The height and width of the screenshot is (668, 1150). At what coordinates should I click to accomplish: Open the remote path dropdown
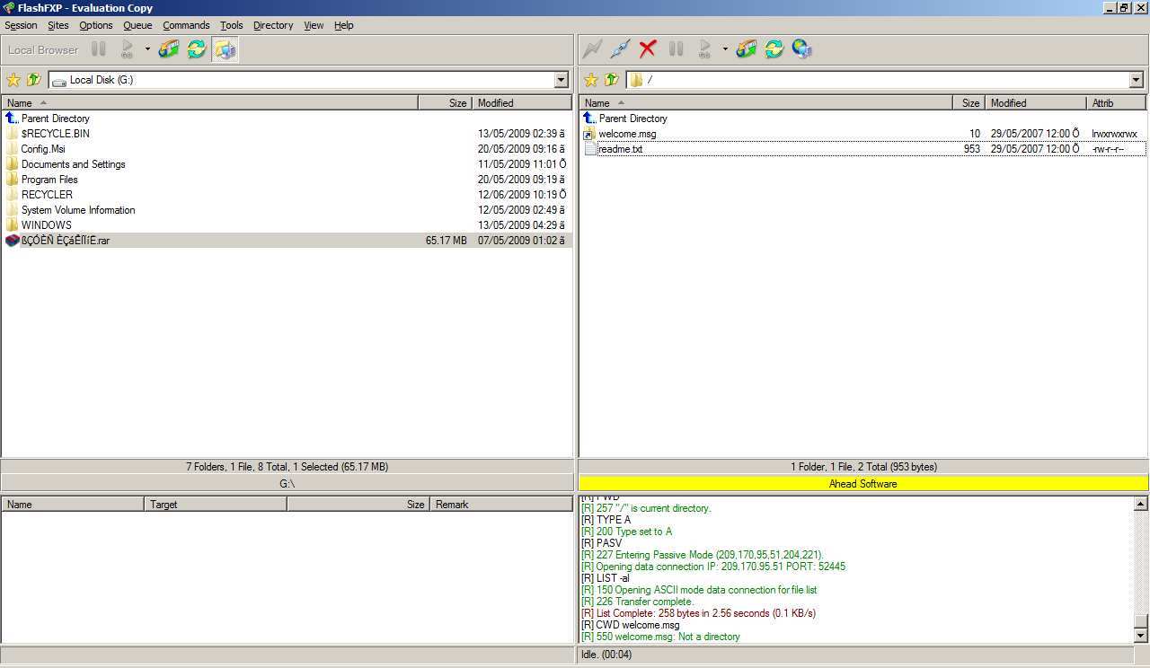[x=1137, y=80]
